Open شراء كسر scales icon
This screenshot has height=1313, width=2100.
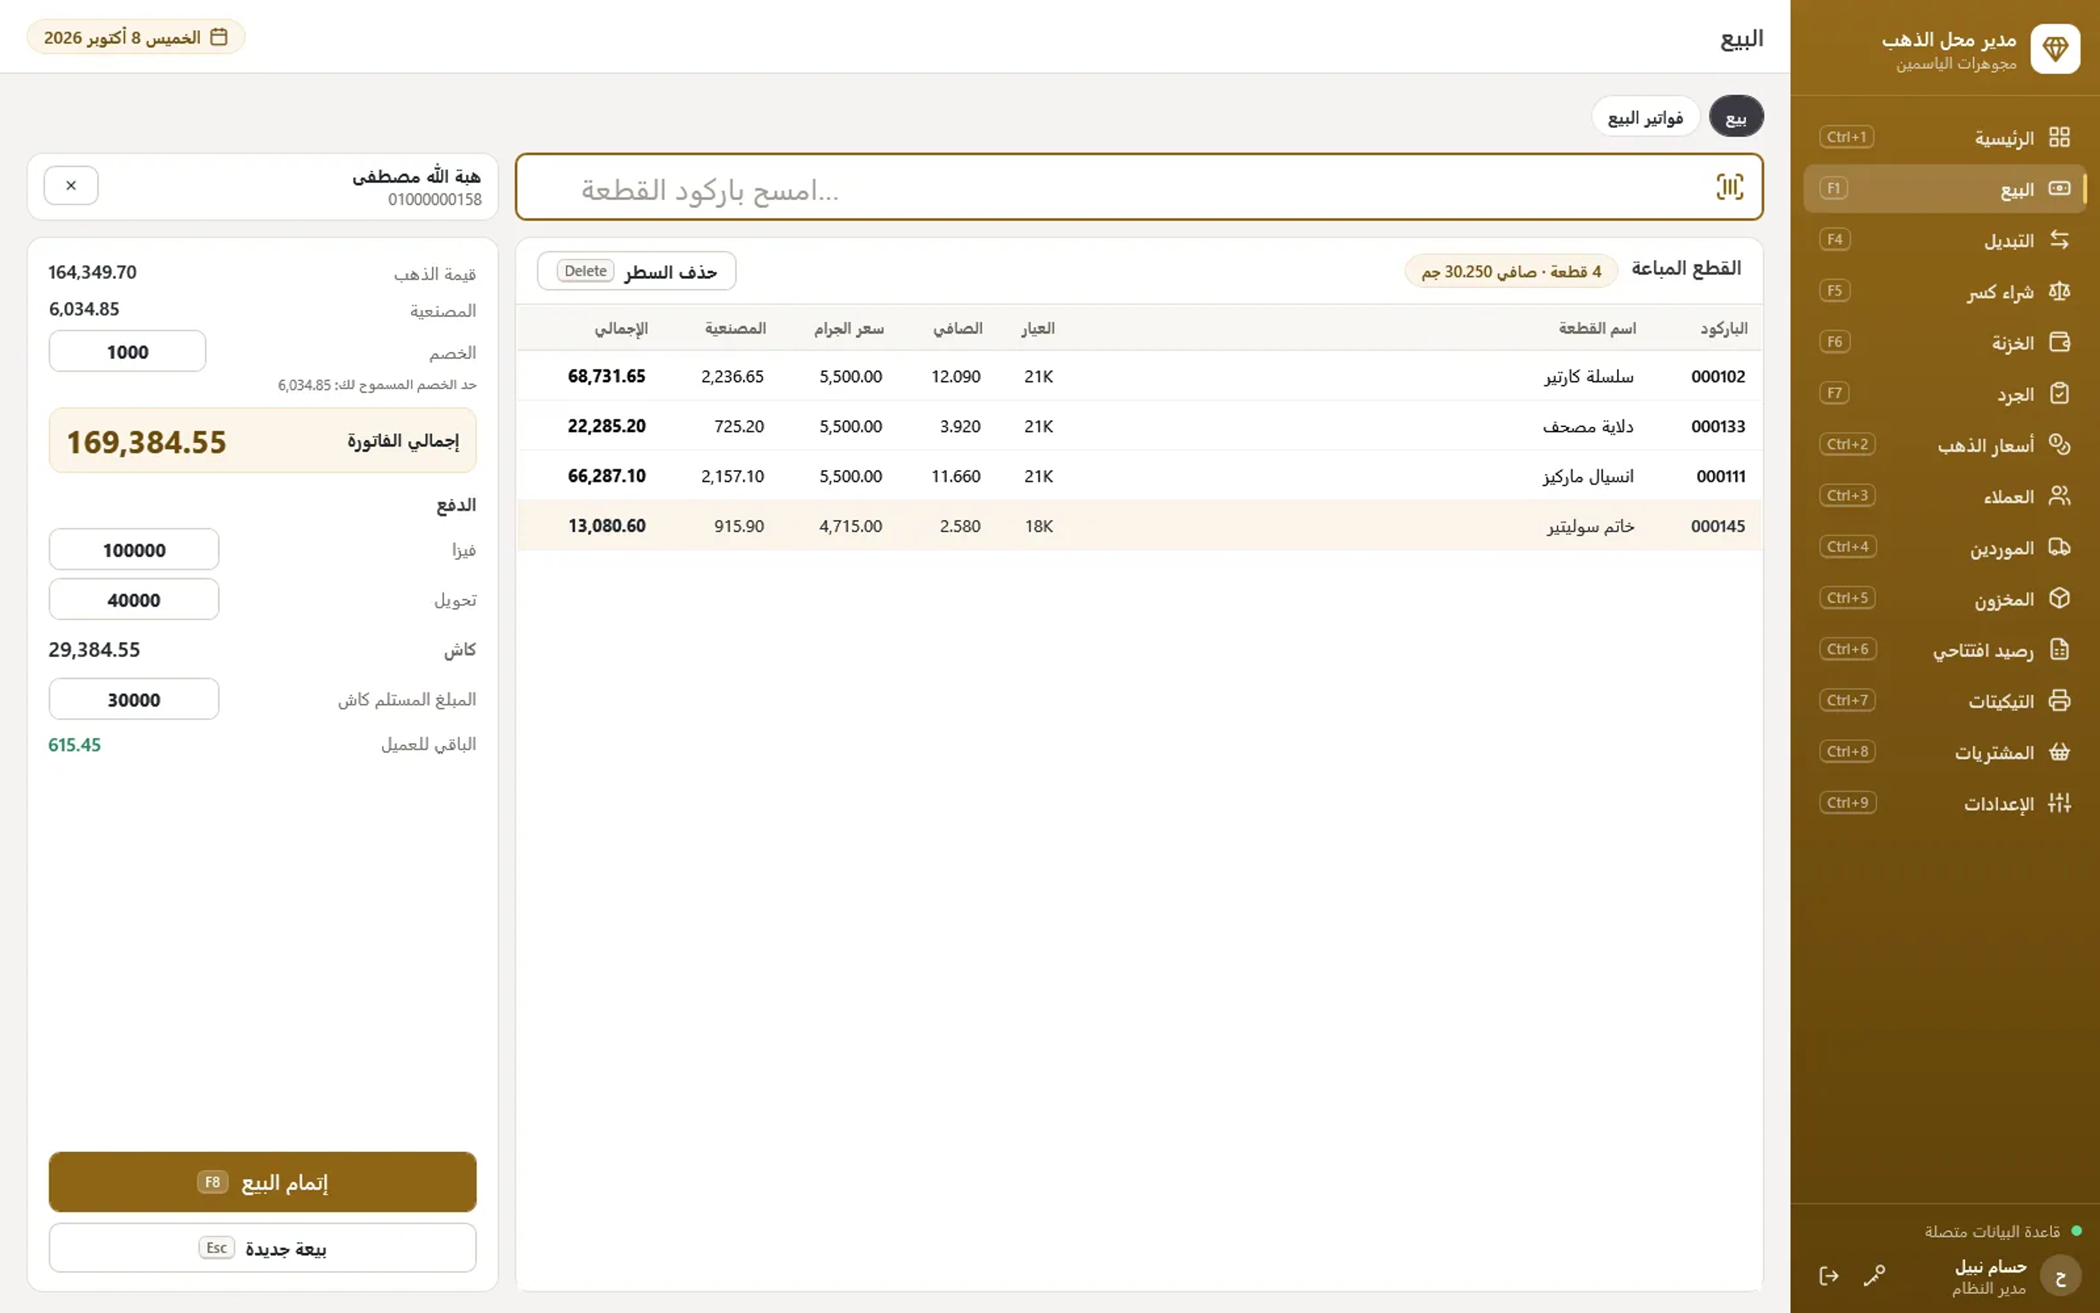coord(2059,291)
